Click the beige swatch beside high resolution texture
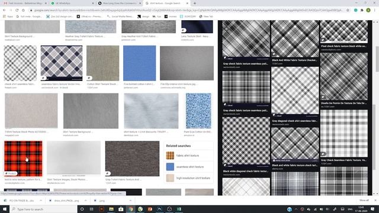379x213 pixels. pos(170,178)
